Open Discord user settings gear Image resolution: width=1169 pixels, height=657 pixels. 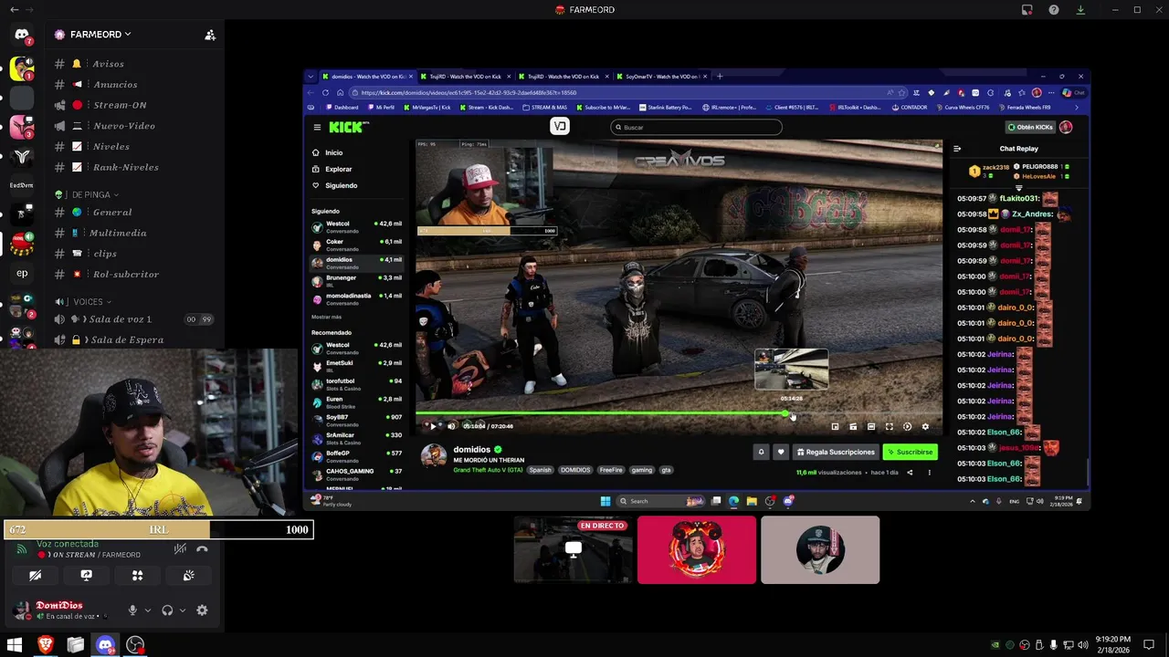(202, 610)
